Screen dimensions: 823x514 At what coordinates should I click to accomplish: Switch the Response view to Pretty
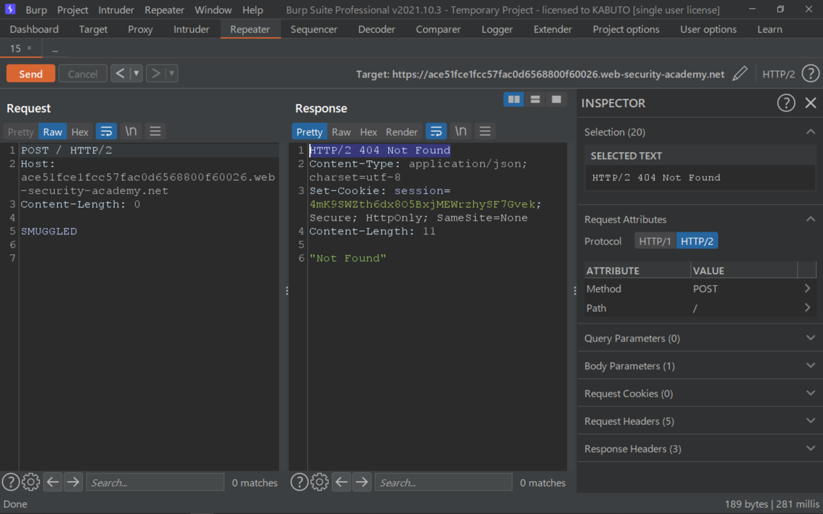(x=309, y=132)
